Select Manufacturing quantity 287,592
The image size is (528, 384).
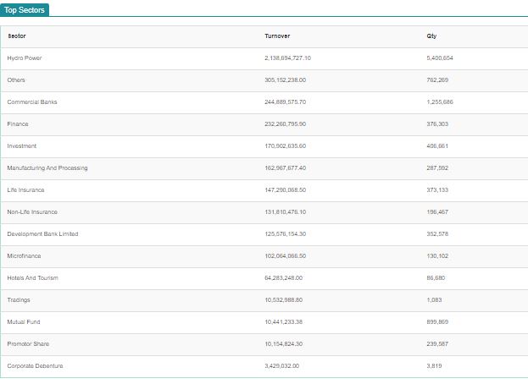tap(437, 167)
